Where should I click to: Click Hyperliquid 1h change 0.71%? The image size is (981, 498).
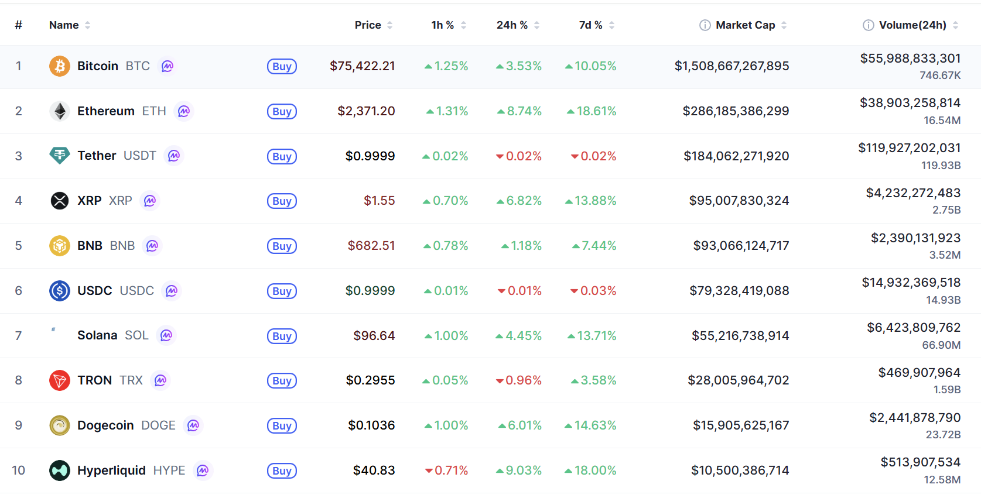click(x=446, y=470)
